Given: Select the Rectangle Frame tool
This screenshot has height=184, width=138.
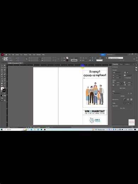Looking at the screenshot, I should 2,76.
